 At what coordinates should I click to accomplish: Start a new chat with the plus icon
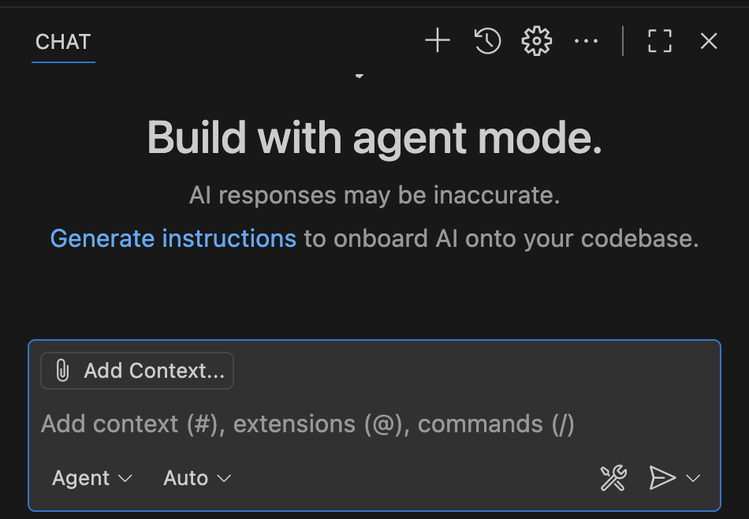437,41
